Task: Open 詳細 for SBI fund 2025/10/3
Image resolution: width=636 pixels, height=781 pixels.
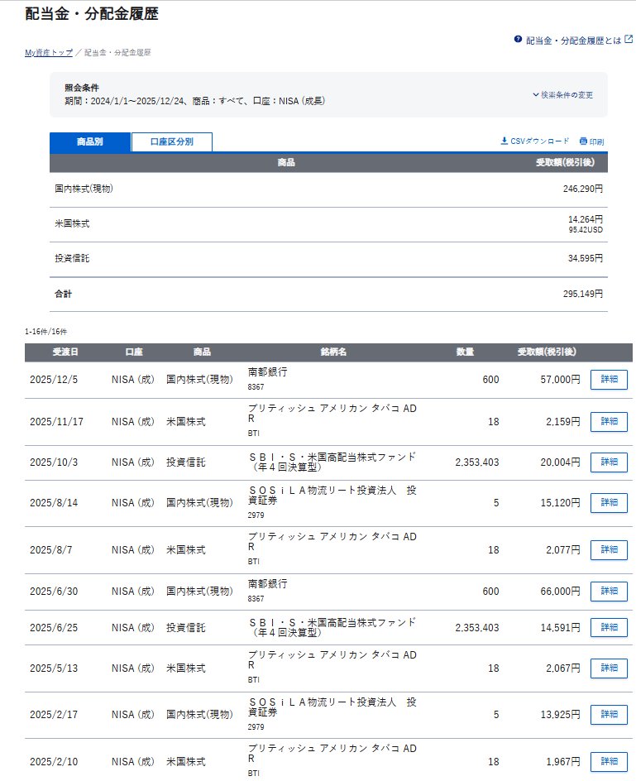Action: tap(609, 462)
